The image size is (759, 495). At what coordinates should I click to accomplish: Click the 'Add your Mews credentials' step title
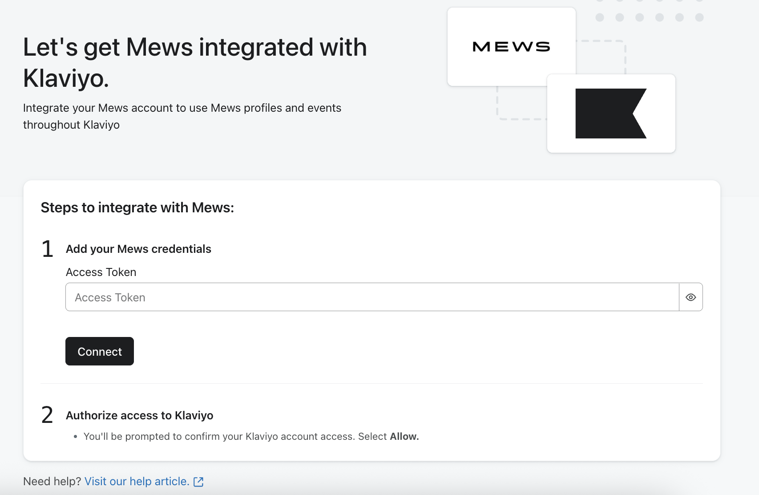point(138,249)
